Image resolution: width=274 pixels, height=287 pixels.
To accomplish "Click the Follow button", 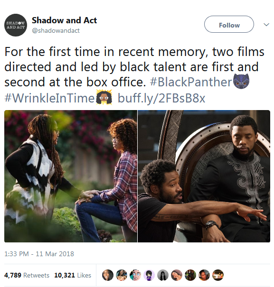I will [x=229, y=24].
